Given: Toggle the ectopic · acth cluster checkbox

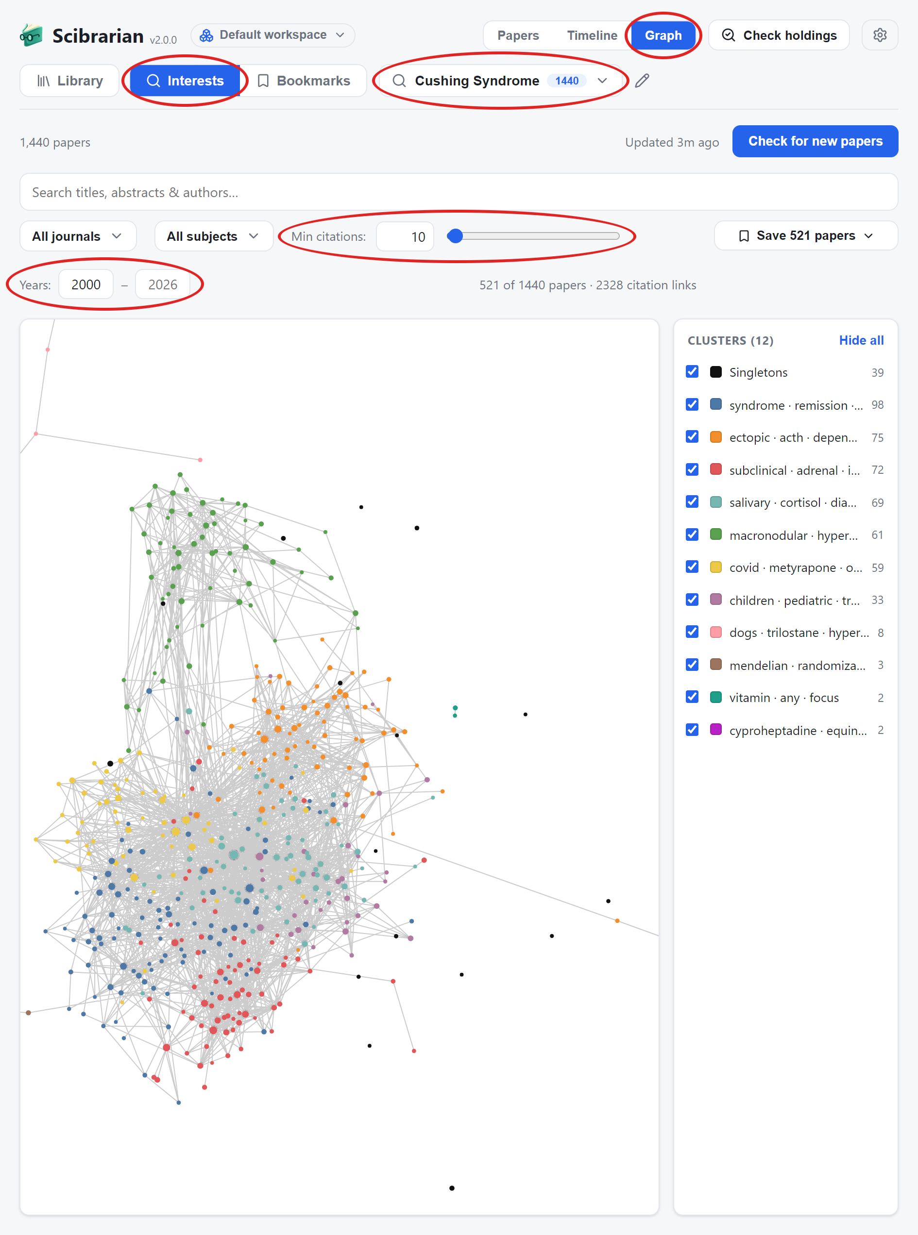Looking at the screenshot, I should pos(692,436).
